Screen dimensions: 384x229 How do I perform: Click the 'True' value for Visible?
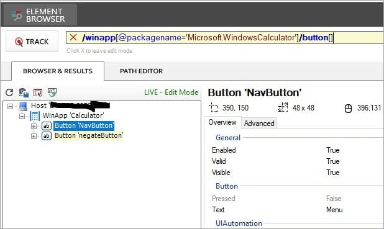point(332,173)
